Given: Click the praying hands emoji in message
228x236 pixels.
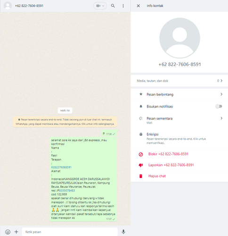Looking at the screenshot, I should (x=56, y=210).
